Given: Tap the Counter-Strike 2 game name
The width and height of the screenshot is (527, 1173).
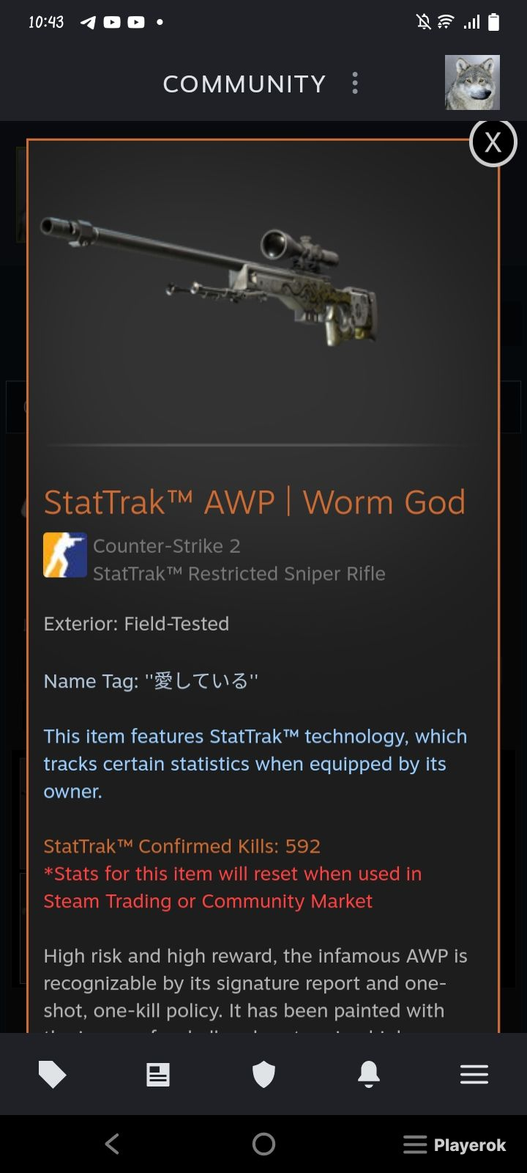Looking at the screenshot, I should (167, 546).
